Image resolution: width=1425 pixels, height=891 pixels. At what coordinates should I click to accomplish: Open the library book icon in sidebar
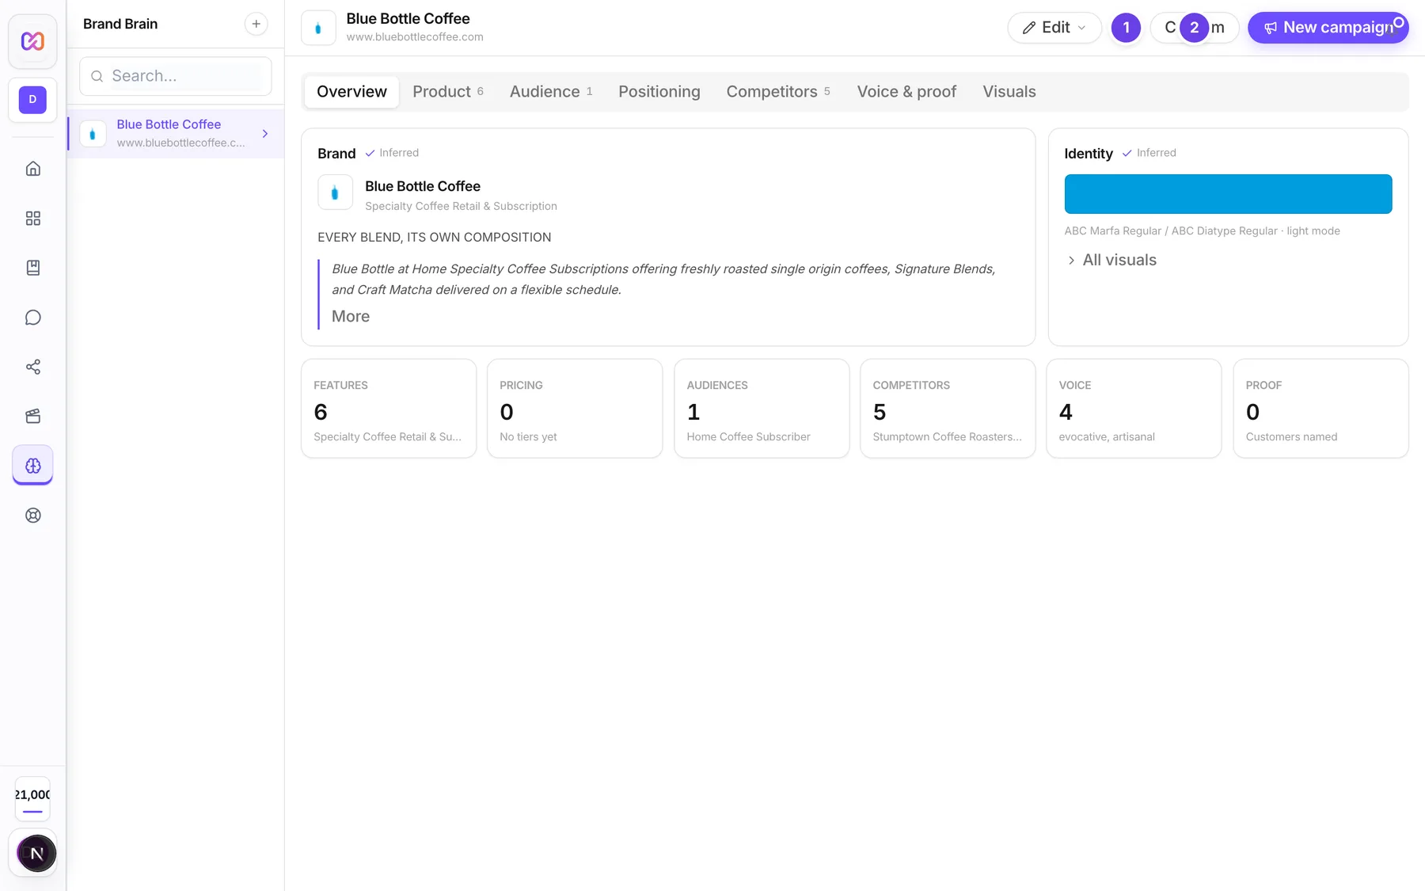(32, 268)
